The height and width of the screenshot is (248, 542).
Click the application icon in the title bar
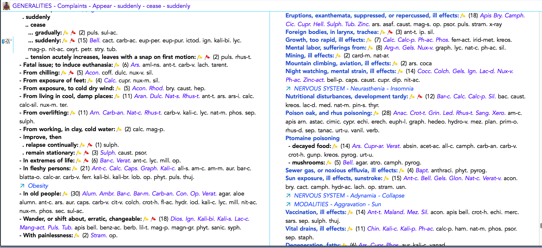[x=6, y=6]
